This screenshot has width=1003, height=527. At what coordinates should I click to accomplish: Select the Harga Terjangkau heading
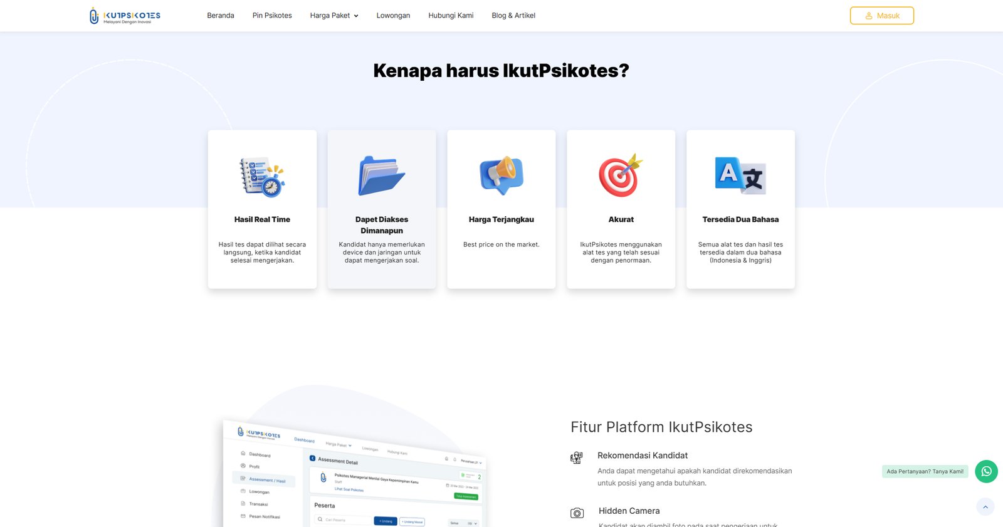point(501,219)
